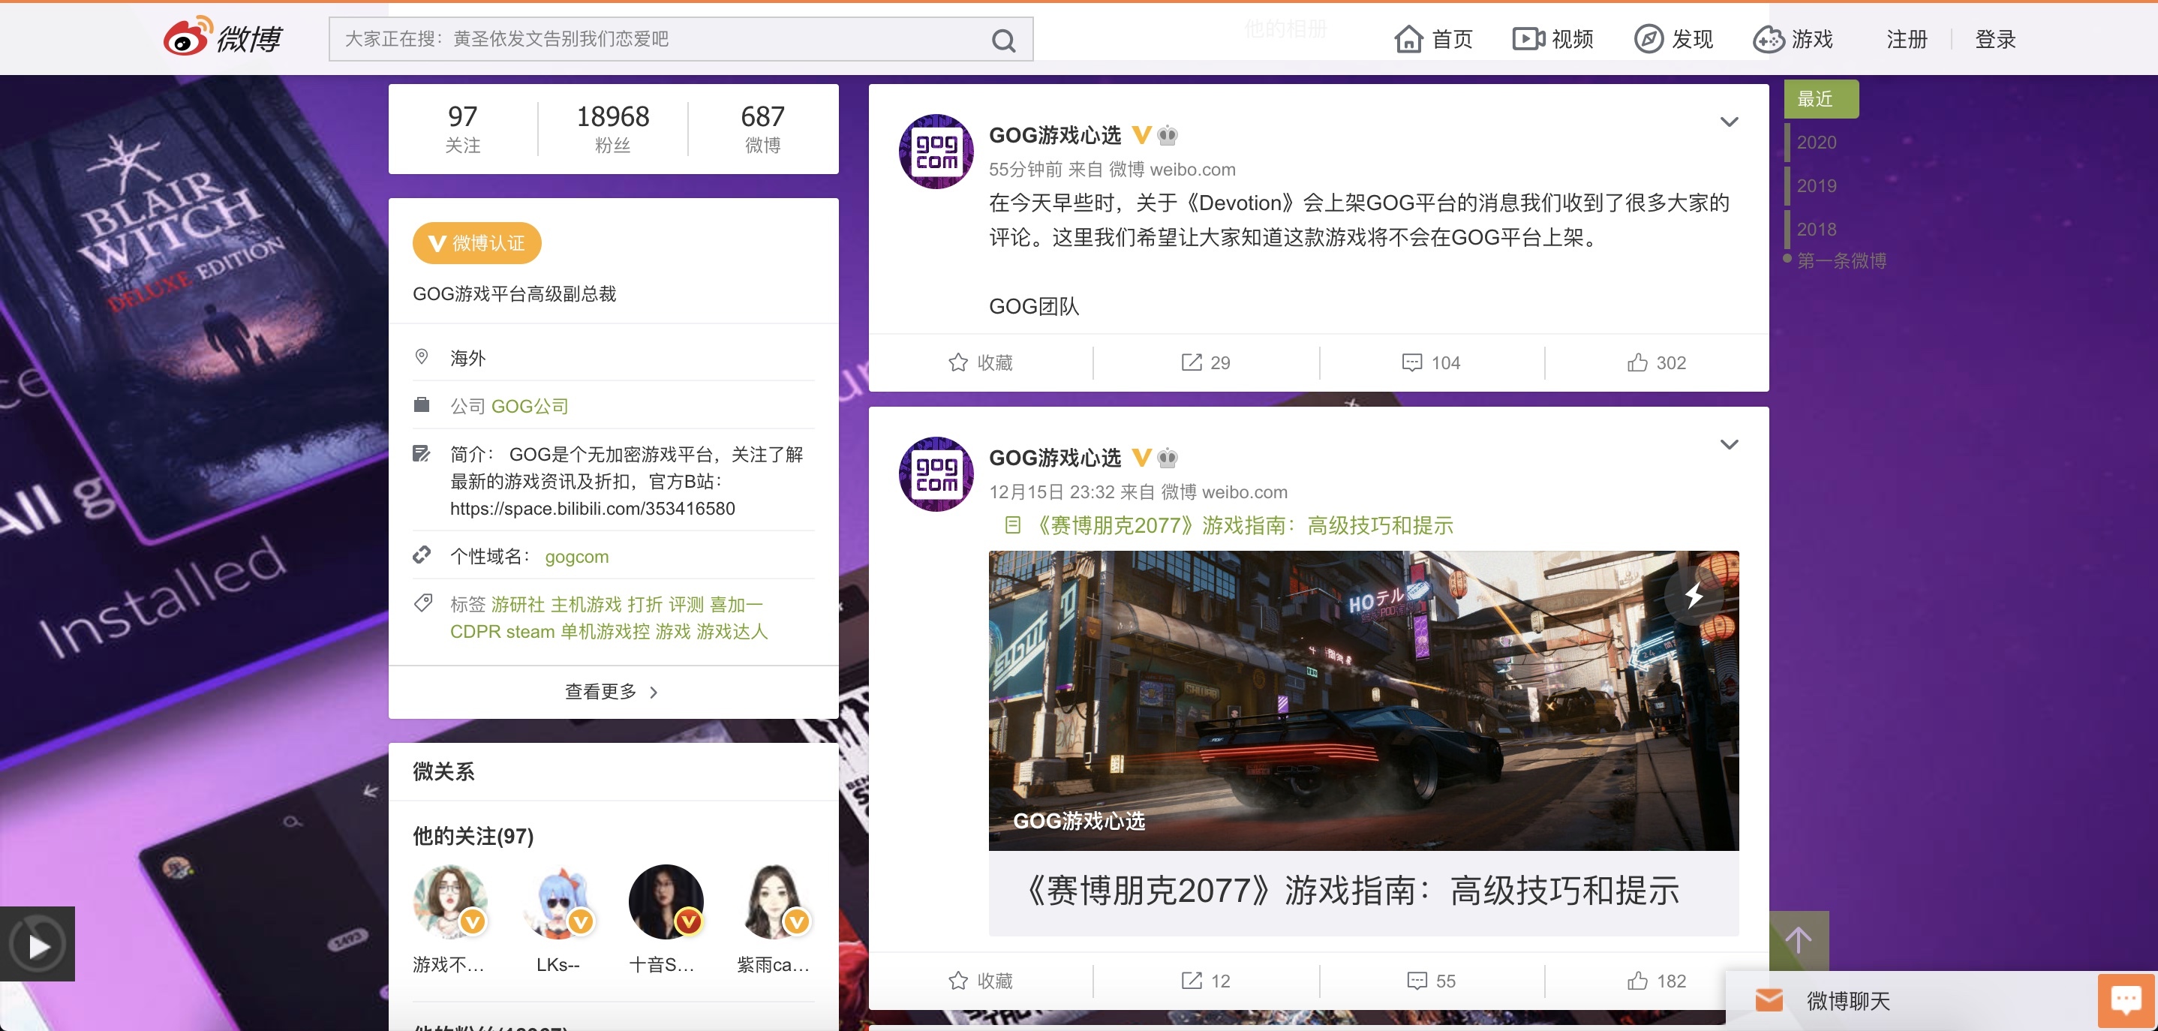Click the 55分钟前 timestamp link
This screenshot has width=2158, height=1031.
point(1026,169)
